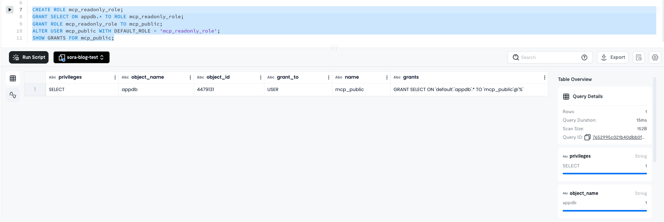Screen dimensions: 664x222
Task: Click the ALTER USER statement on line 10
Action: [126, 31]
